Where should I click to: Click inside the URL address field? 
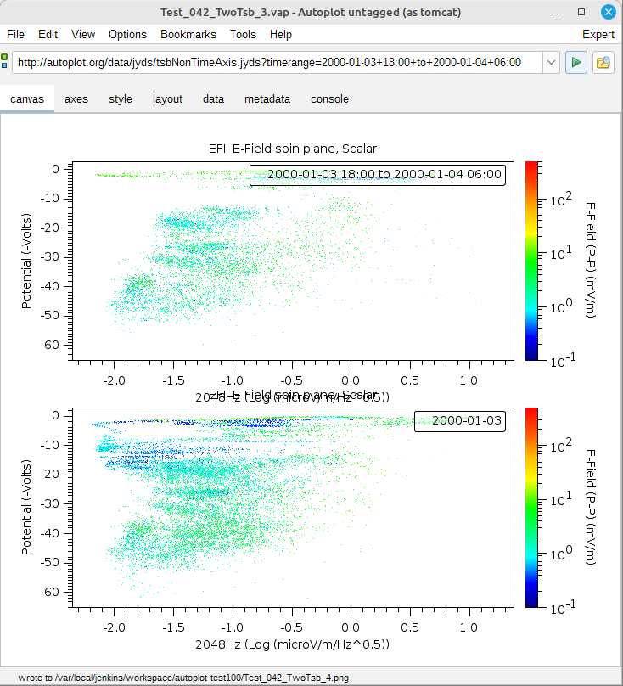tap(272, 62)
